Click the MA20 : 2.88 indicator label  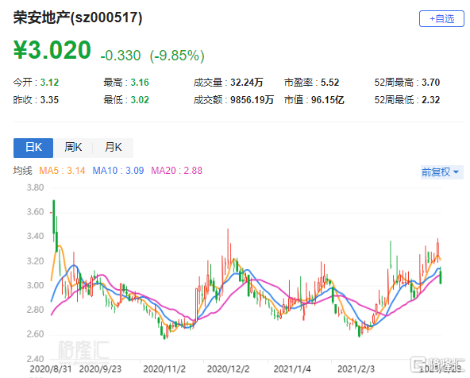(x=176, y=171)
